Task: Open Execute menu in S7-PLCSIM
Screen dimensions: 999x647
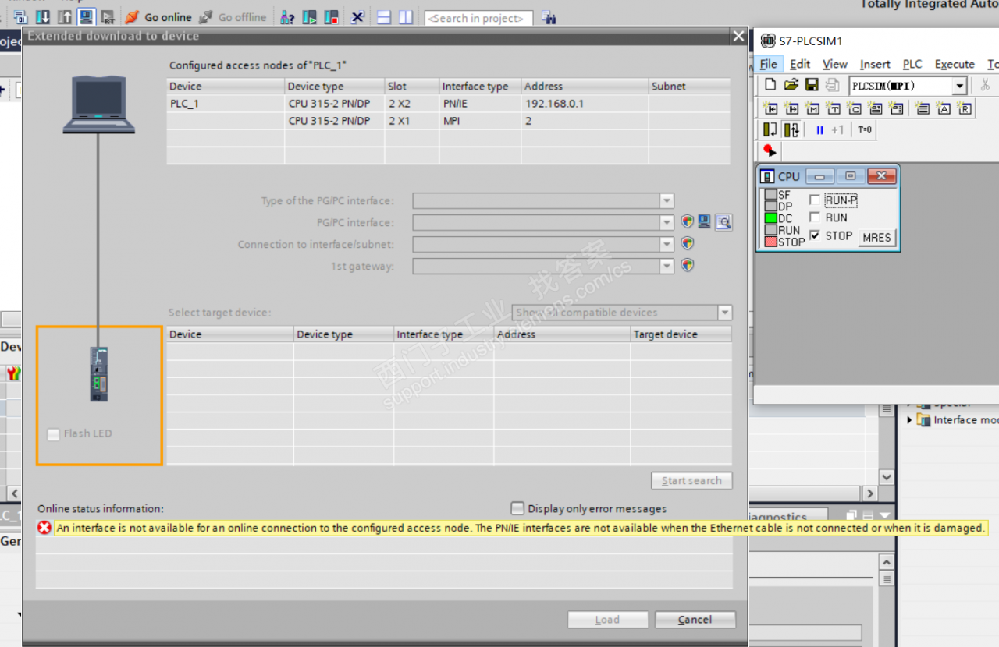Action: 955,64
